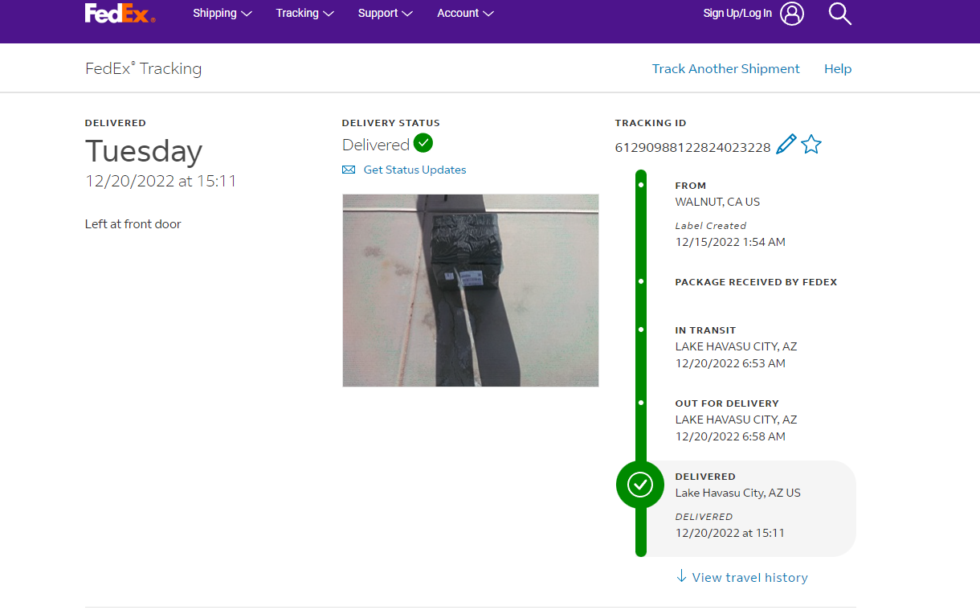Click Track Another Shipment link
980x610 pixels.
725,69
